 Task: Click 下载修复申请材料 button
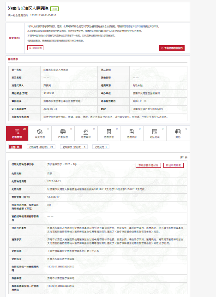[x=148, y=166]
